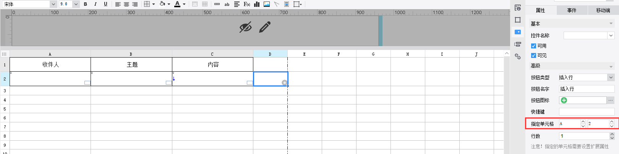619x154 pixels.
Task: Insert floating element
Action: click(x=297, y=4)
